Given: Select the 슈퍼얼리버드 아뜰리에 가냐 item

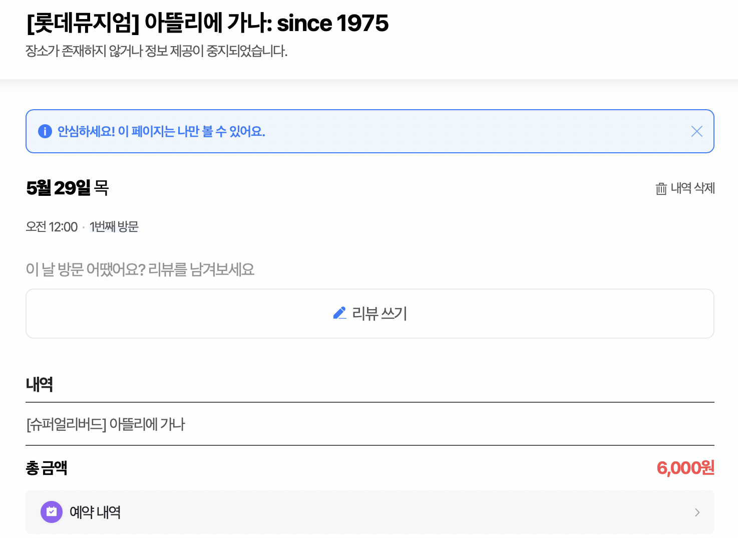Looking at the screenshot, I should tap(106, 424).
